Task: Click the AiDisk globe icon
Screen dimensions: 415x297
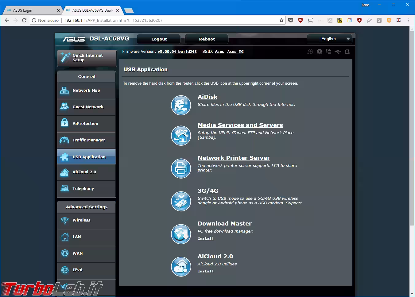Action: pyautogui.click(x=181, y=105)
